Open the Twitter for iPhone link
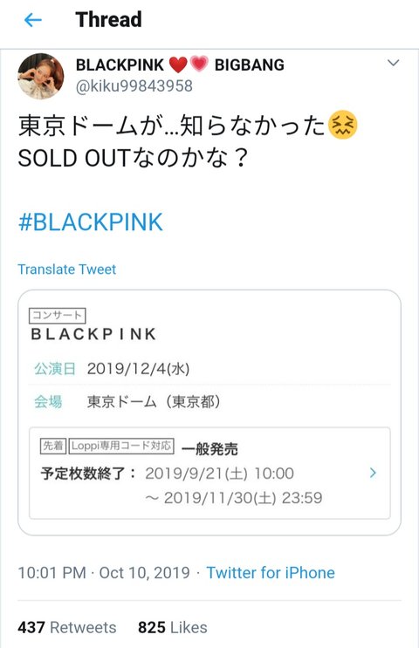 coord(271,573)
